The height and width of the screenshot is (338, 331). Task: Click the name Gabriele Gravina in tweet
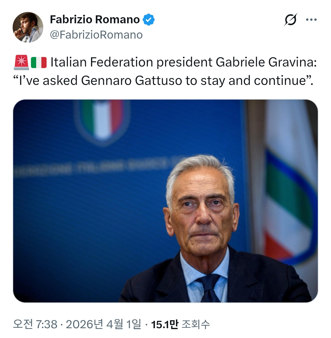[x=265, y=63]
